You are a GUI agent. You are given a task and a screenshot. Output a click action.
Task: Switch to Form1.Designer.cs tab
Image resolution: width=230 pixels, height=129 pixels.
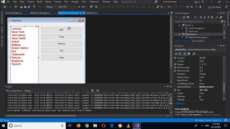tap(14, 13)
